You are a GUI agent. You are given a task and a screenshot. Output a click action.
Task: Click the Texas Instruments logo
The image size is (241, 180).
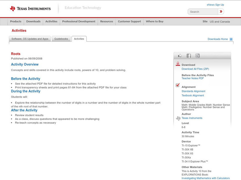pos(30,9)
